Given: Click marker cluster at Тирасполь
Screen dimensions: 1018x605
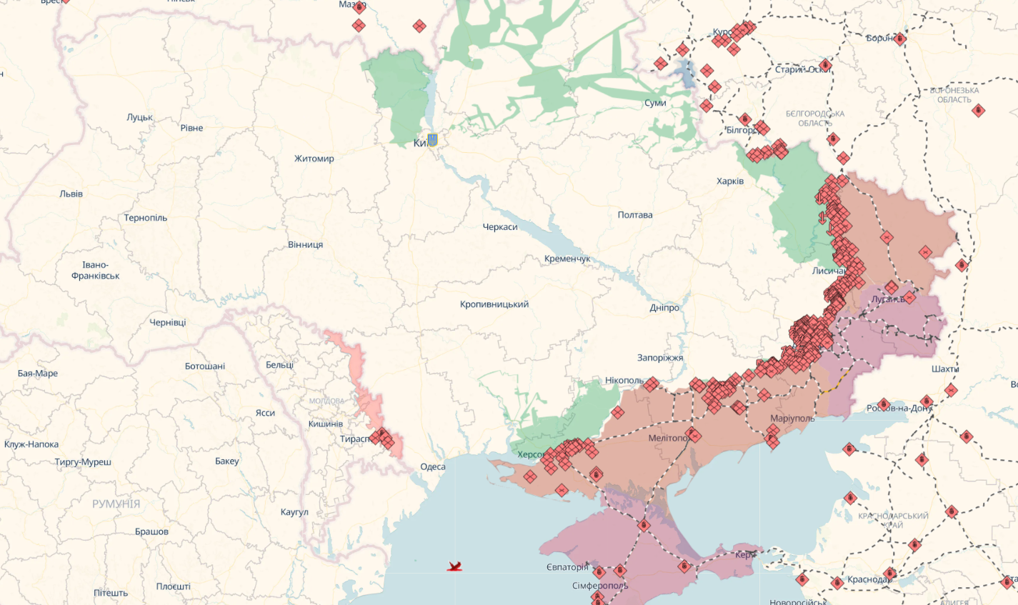Looking at the screenshot, I should tap(382, 437).
